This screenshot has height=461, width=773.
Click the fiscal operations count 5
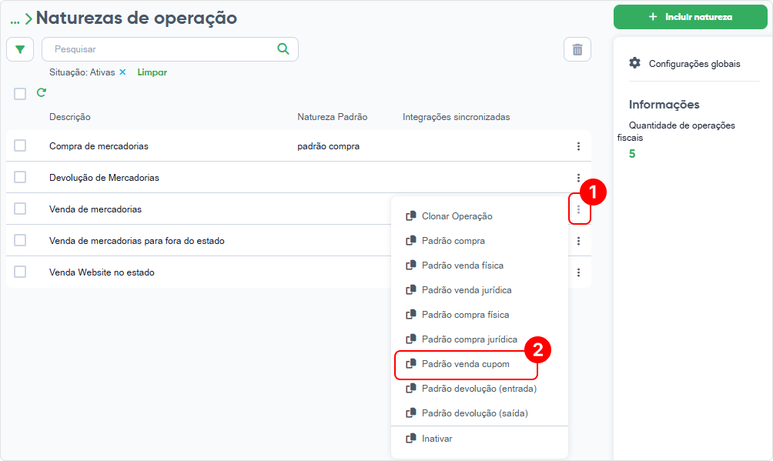[x=632, y=154]
